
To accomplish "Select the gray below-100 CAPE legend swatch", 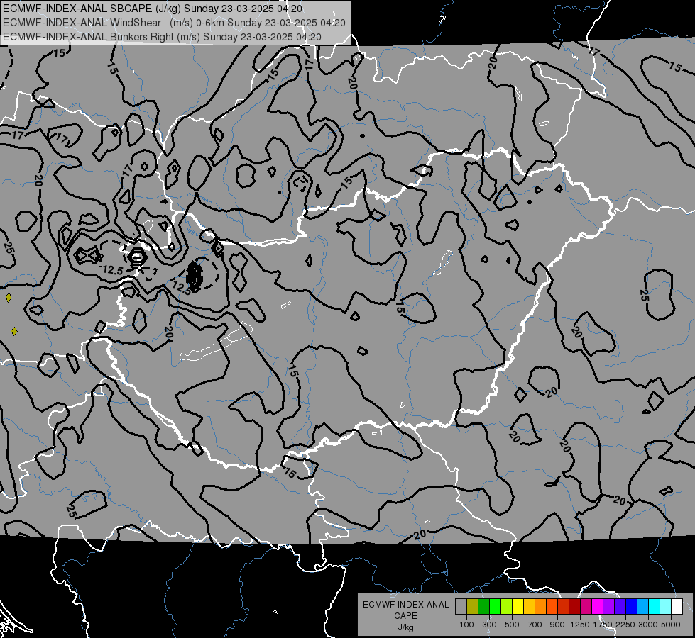I will pos(461,606).
